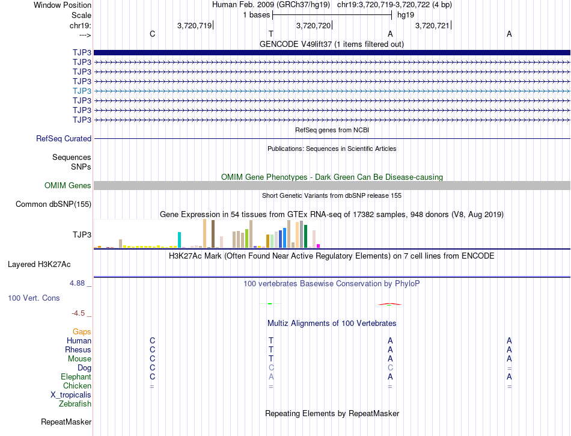Click the T base in the reference sequence row

click(x=271, y=34)
